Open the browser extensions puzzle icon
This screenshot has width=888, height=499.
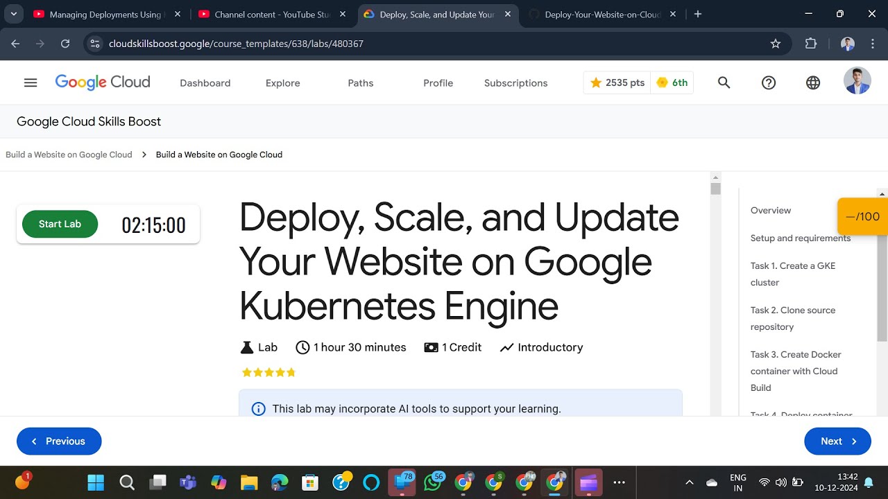(811, 44)
